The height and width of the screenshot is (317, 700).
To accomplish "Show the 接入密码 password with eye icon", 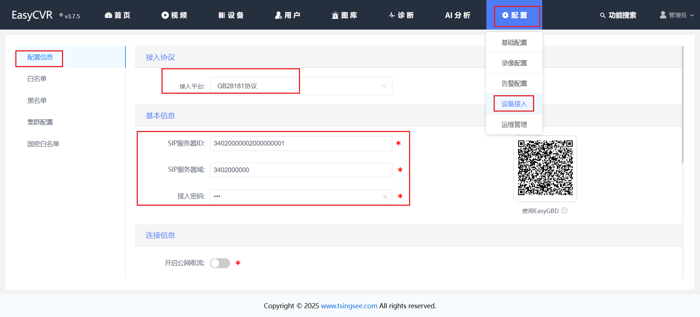I will point(385,197).
